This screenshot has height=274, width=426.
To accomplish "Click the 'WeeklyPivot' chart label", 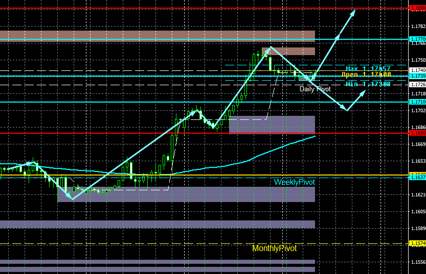I will click(x=294, y=182).
